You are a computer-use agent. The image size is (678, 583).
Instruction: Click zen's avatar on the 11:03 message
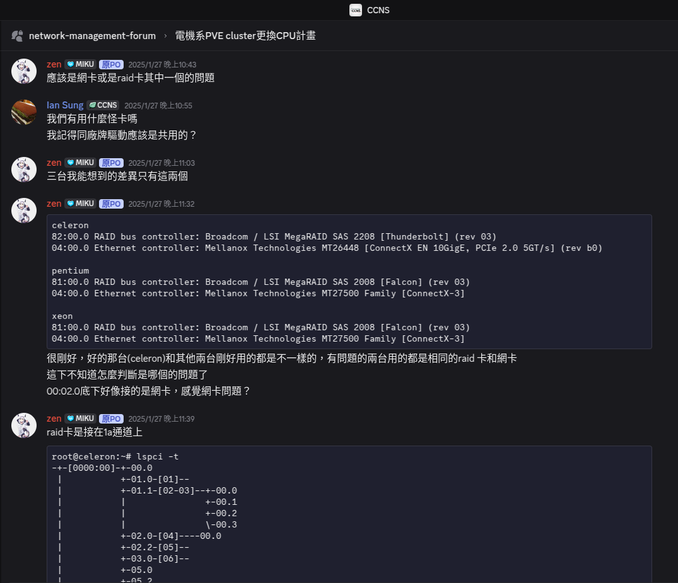coord(24,170)
